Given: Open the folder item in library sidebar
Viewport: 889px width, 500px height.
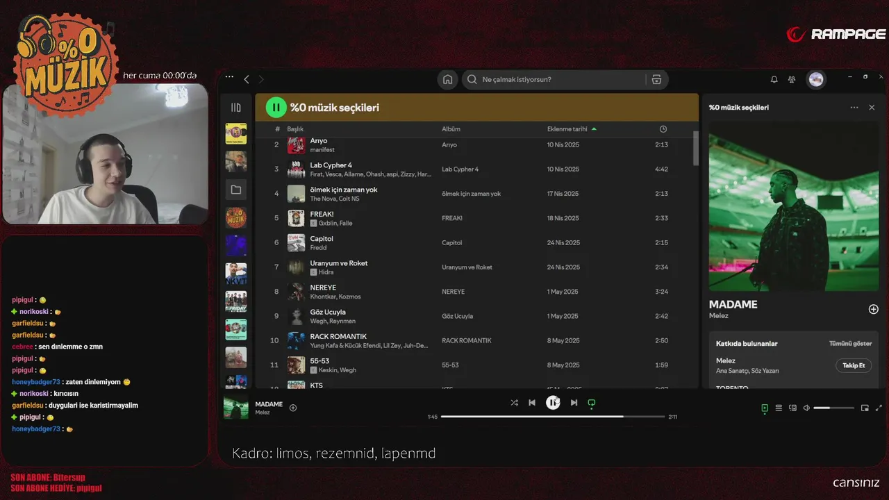Looking at the screenshot, I should (236, 190).
